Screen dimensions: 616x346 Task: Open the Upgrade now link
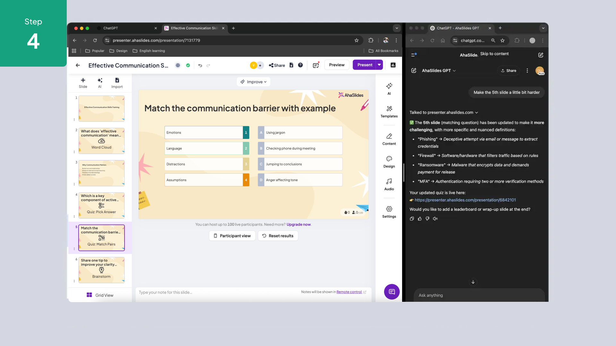point(298,224)
